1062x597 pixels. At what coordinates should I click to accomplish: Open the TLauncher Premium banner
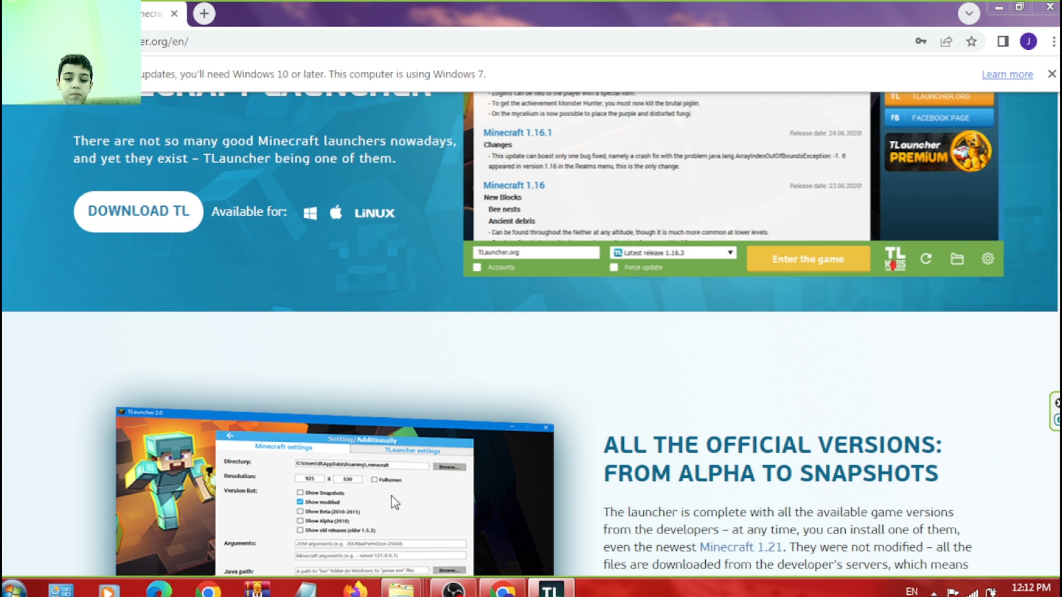pos(939,151)
